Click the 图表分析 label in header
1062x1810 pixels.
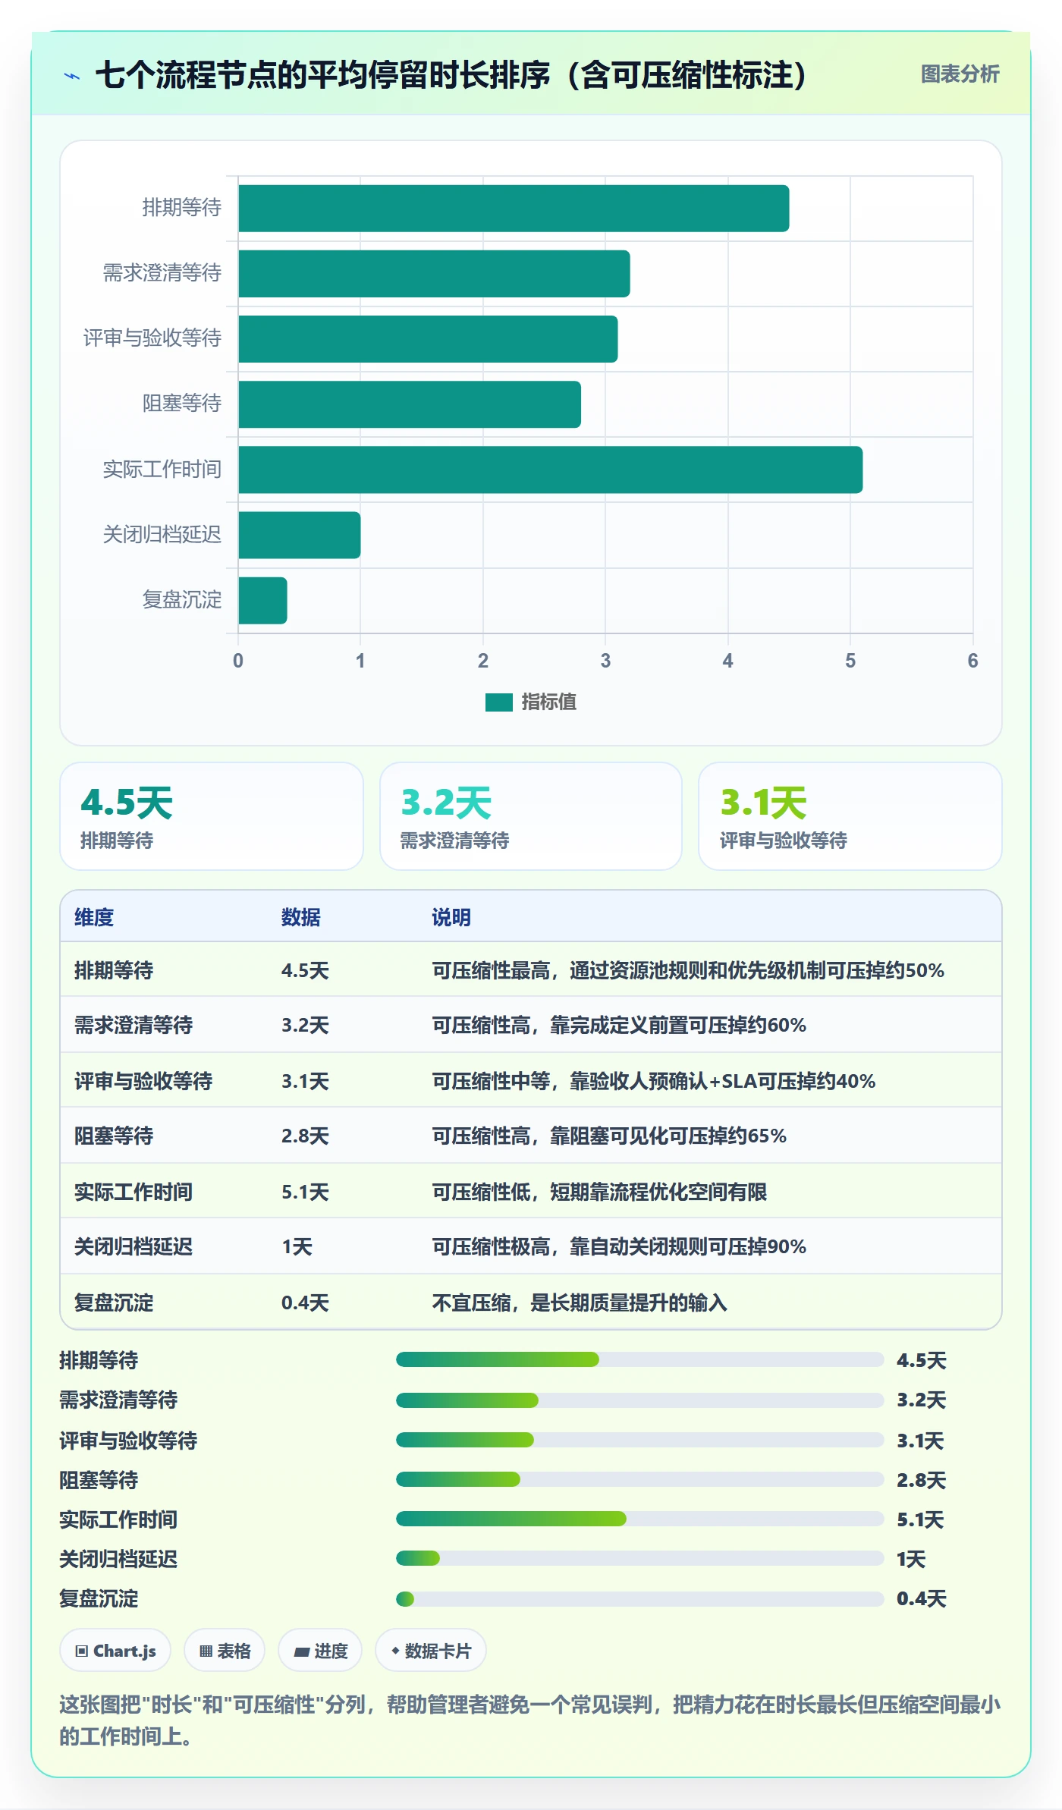click(x=960, y=74)
